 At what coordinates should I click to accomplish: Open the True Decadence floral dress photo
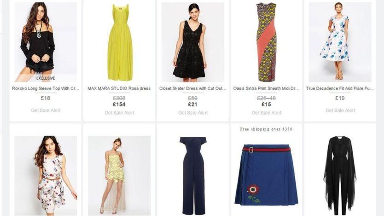340,42
